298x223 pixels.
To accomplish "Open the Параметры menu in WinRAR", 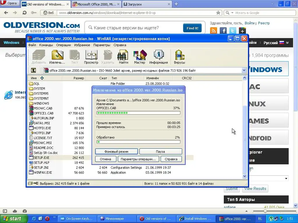I will pos(102,45).
